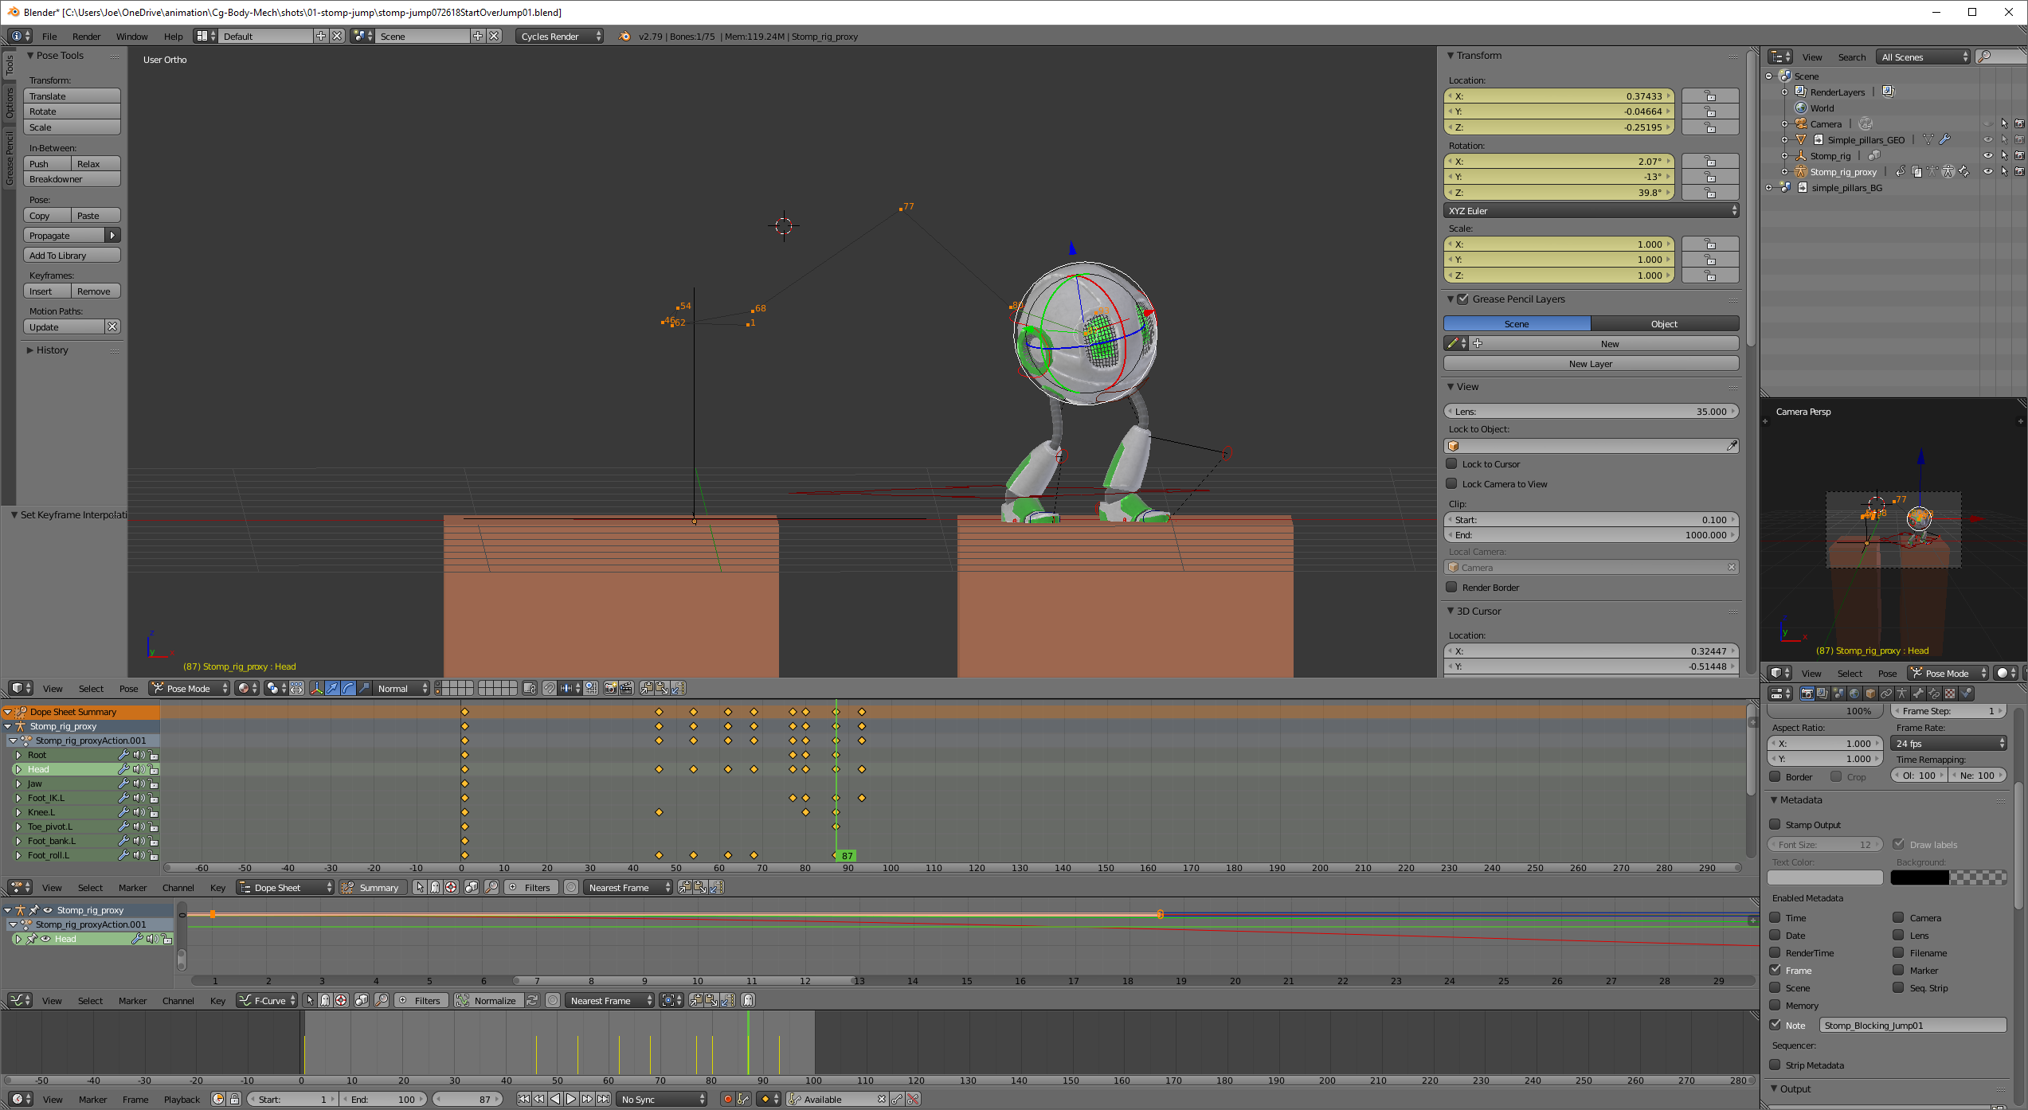Hide Stomp_rig_proxy with eye icon in outliner
This screenshot has width=2028, height=1110.
1987,171
